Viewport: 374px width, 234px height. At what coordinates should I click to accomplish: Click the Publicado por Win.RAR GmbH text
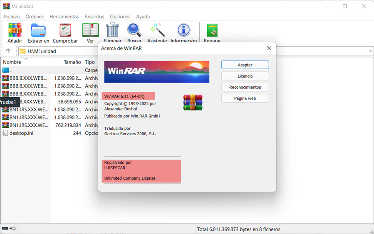(132, 116)
